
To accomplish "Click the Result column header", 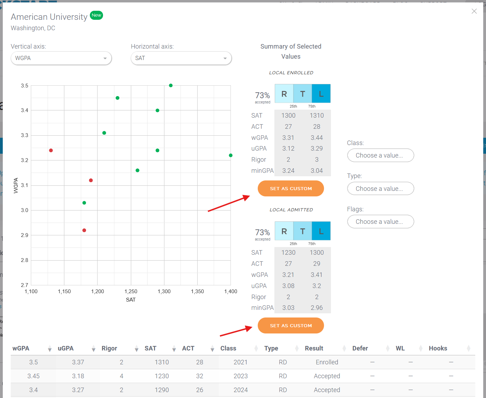I will tap(314, 348).
